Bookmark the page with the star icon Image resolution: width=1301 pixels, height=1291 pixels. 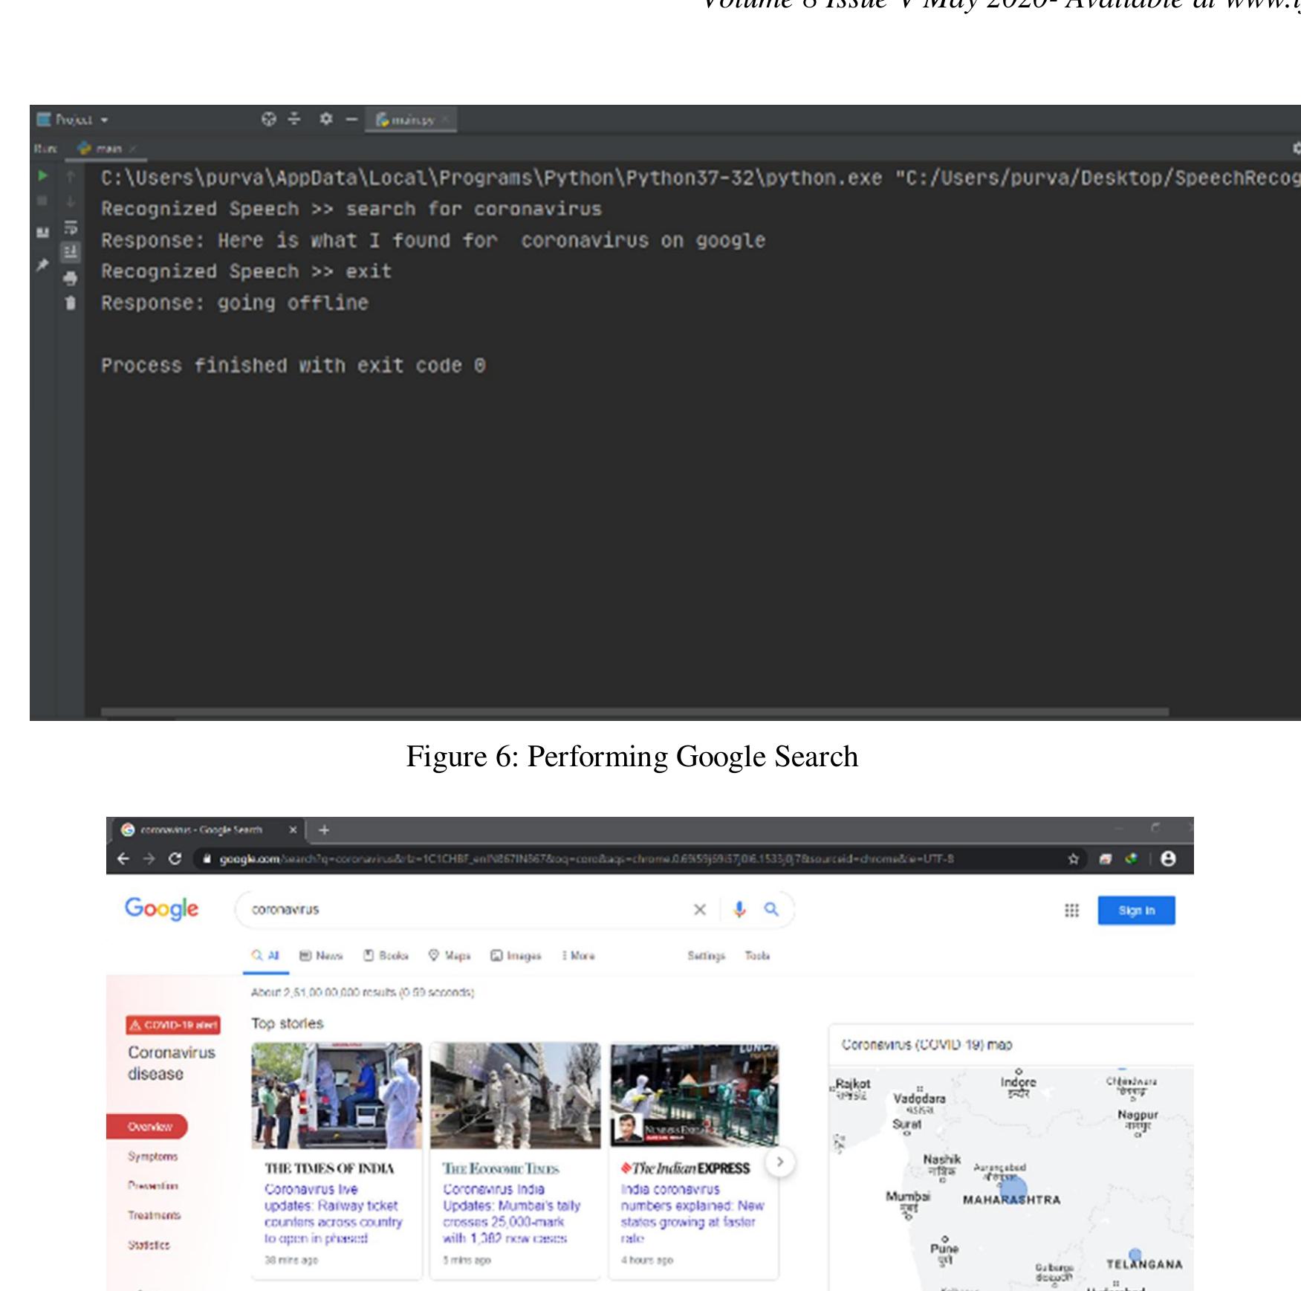tap(1073, 859)
